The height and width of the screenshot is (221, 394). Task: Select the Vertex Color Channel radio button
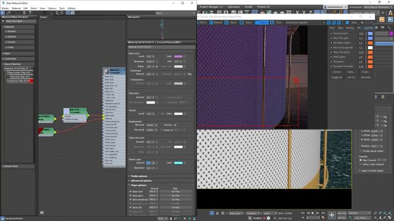[361, 165]
